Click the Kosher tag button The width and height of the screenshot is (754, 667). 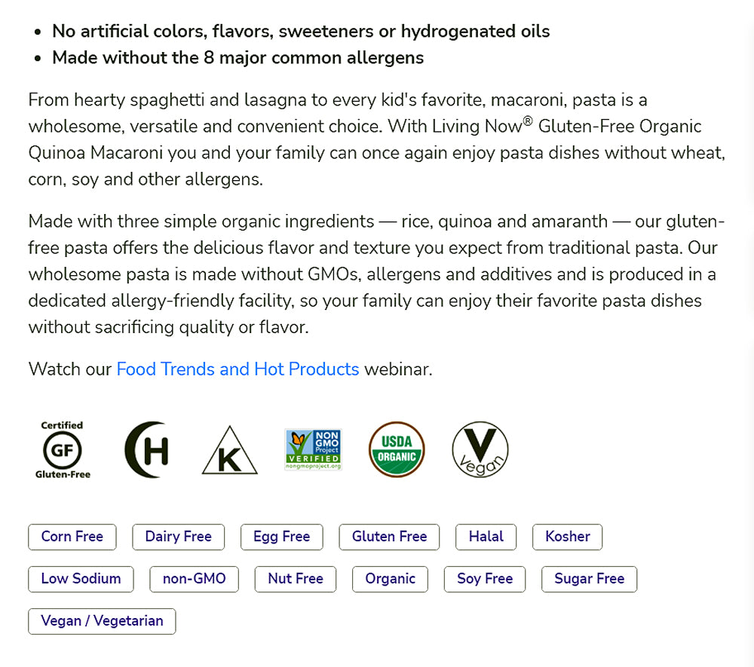(567, 537)
